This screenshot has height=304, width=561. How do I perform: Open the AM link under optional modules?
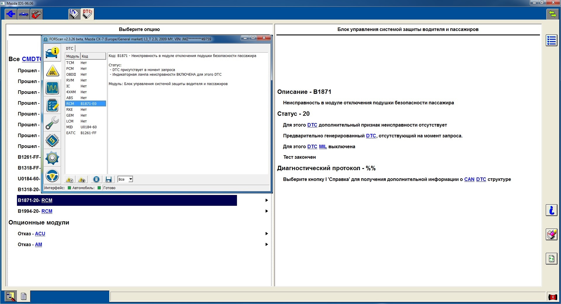pyautogui.click(x=39, y=244)
